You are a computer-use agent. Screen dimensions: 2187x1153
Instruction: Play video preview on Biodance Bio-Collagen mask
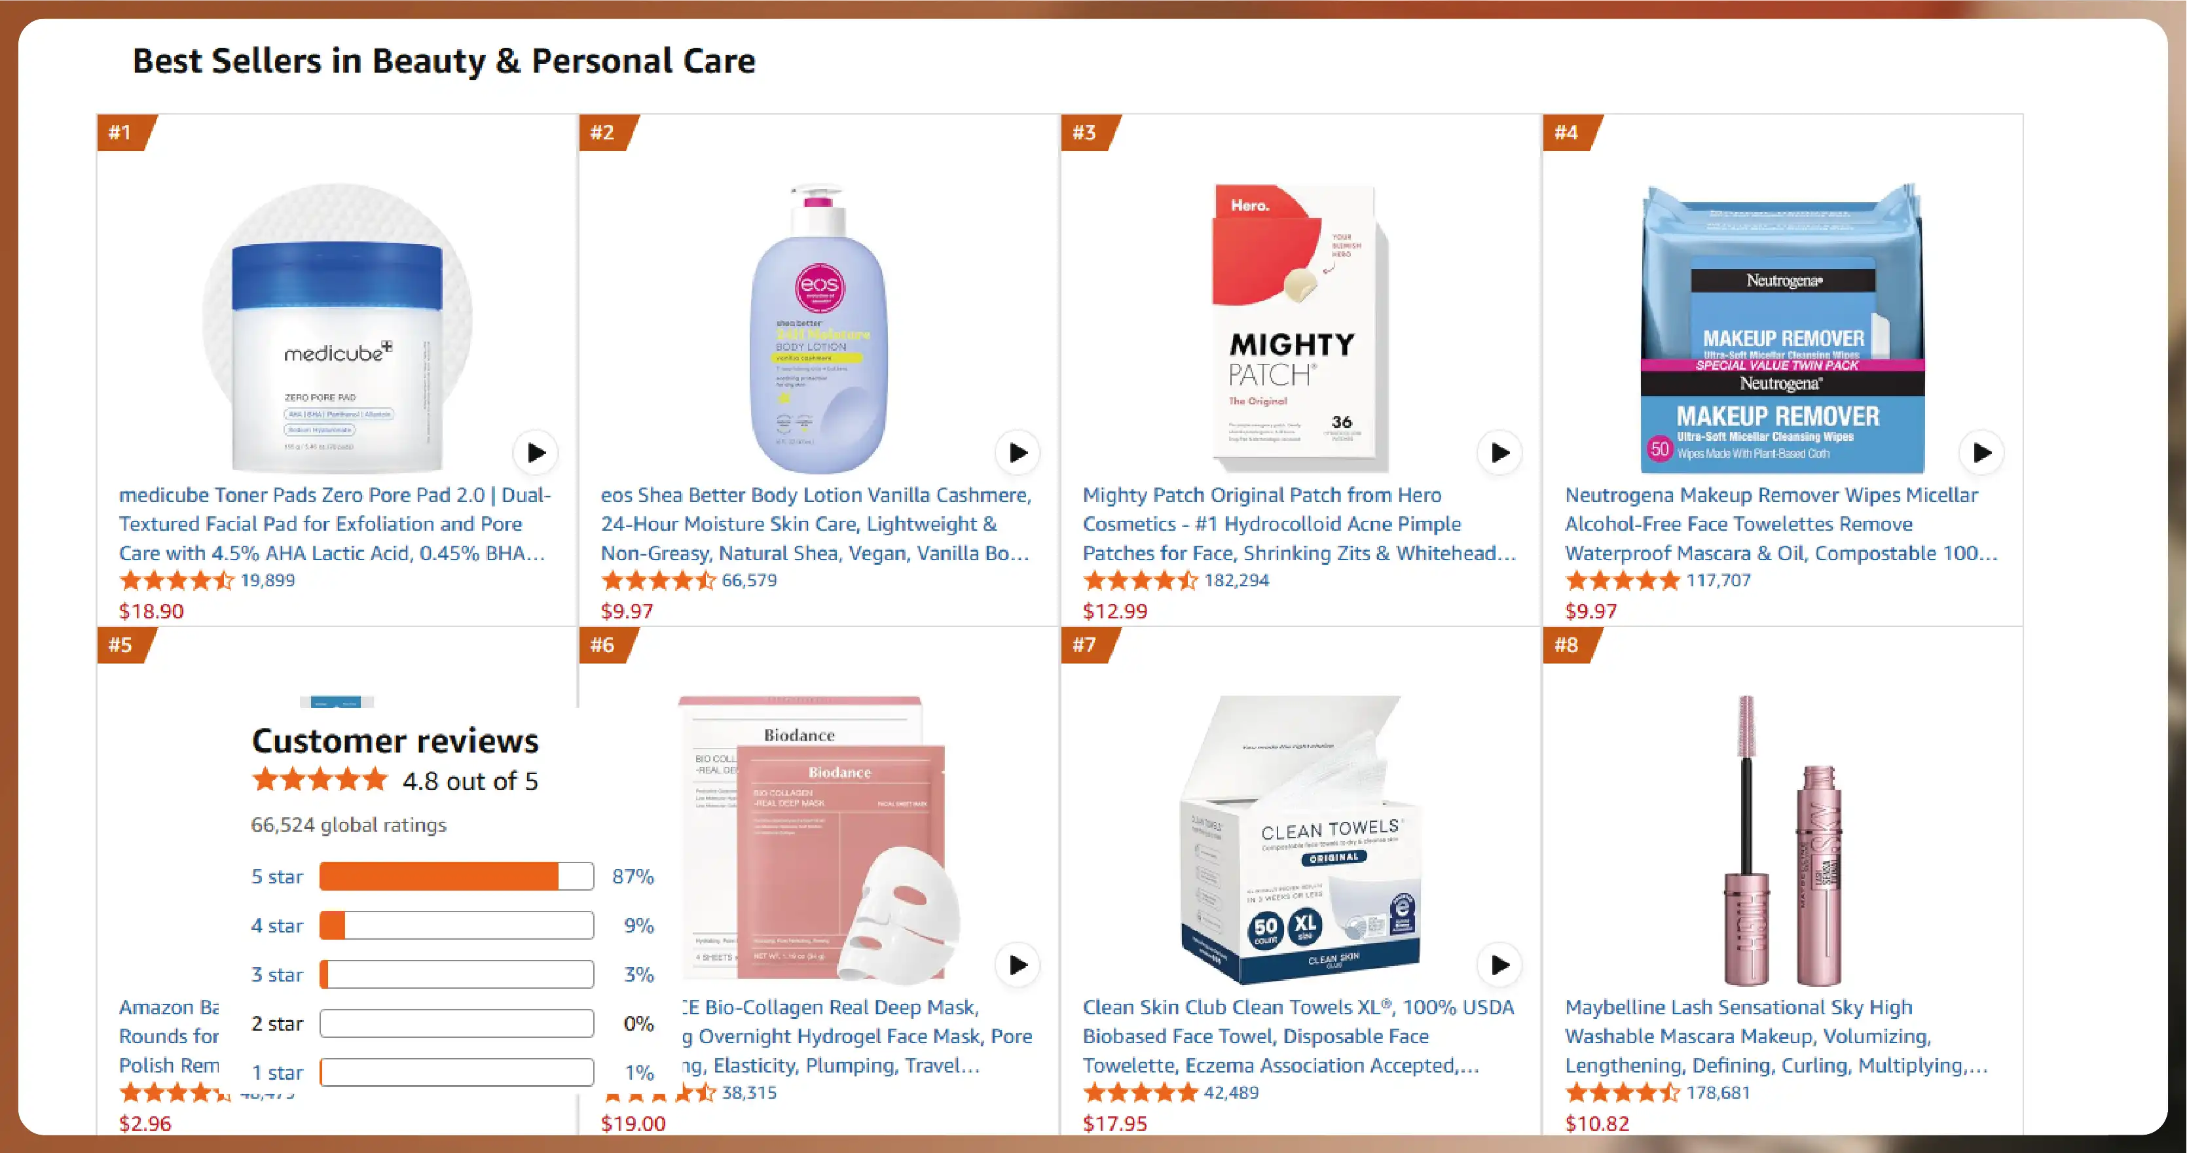click(x=1017, y=965)
